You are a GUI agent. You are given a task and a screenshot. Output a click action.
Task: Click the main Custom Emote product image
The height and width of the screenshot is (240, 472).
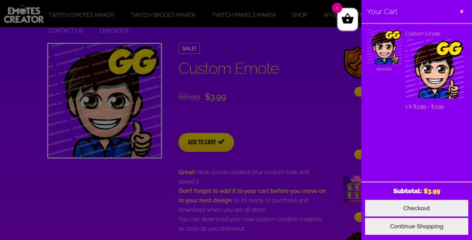(104, 100)
